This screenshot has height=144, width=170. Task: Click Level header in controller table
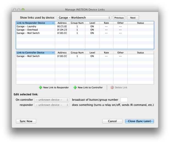[92, 53]
